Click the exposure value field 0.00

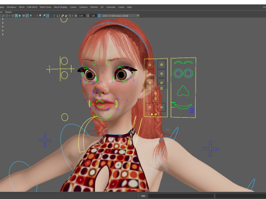[81, 15]
